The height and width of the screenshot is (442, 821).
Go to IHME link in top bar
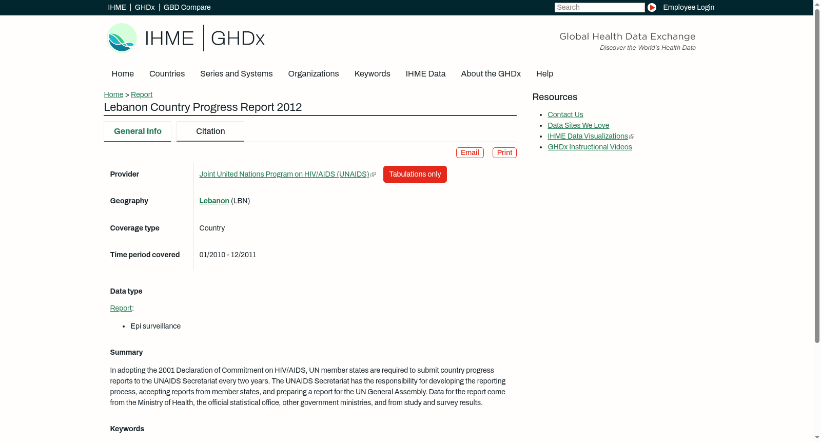coord(117,7)
